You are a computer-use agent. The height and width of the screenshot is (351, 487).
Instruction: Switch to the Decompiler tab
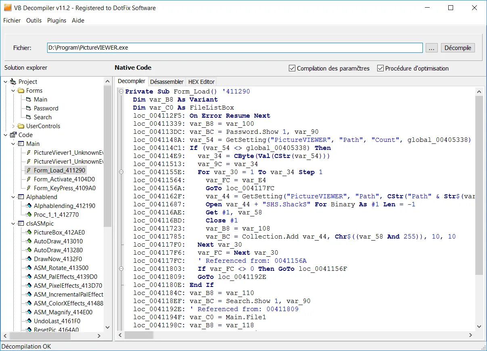pos(132,81)
